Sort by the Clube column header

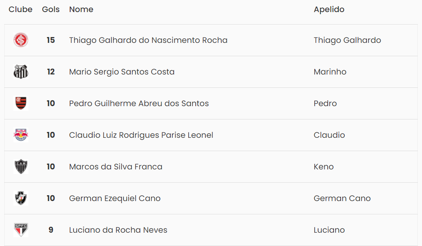[x=20, y=9]
